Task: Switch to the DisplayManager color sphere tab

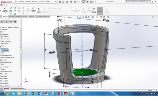Action: pyautogui.click(x=15, y=22)
